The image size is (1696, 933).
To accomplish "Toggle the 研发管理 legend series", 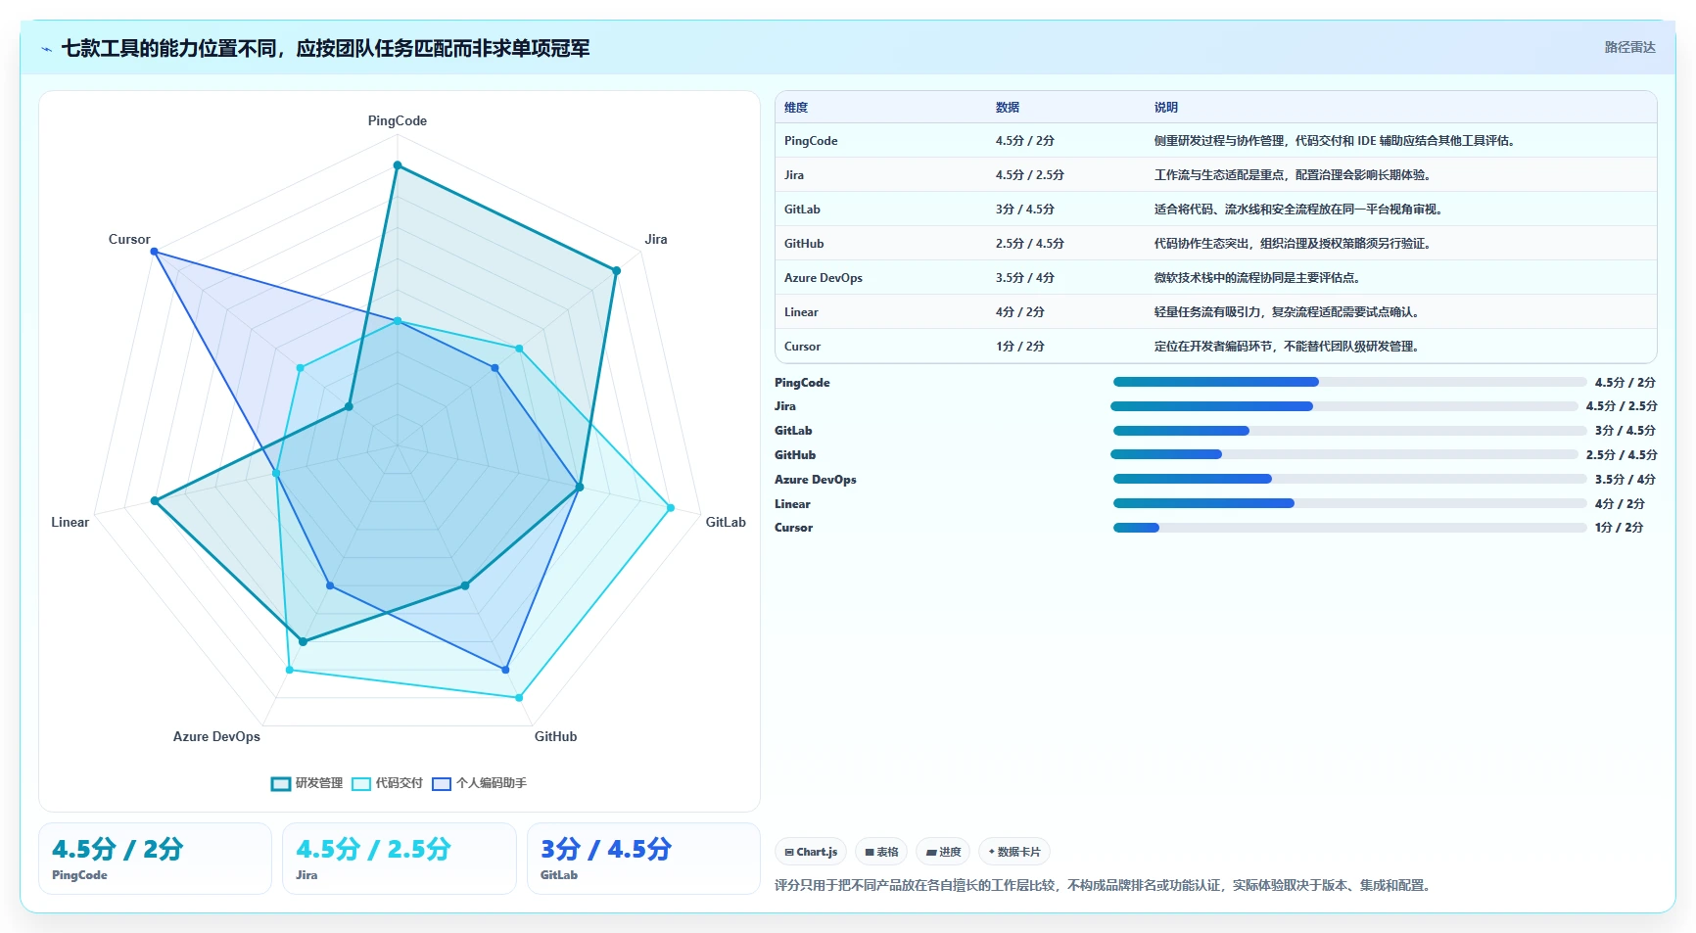I will click(306, 783).
